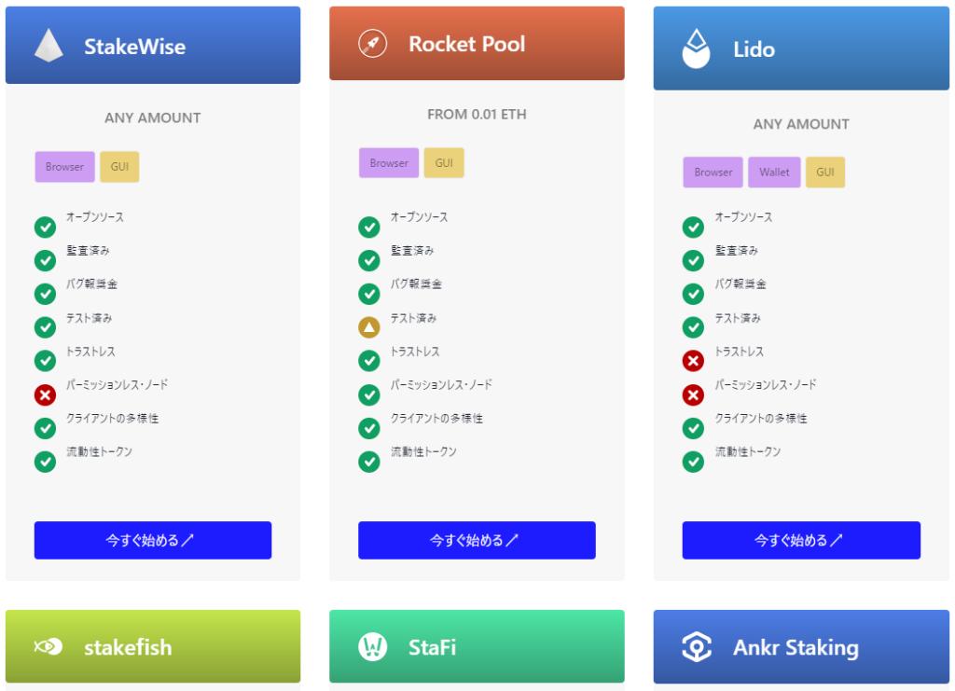This screenshot has height=691, width=955.
Task: Click the Lido droplet logo icon
Action: point(696,48)
